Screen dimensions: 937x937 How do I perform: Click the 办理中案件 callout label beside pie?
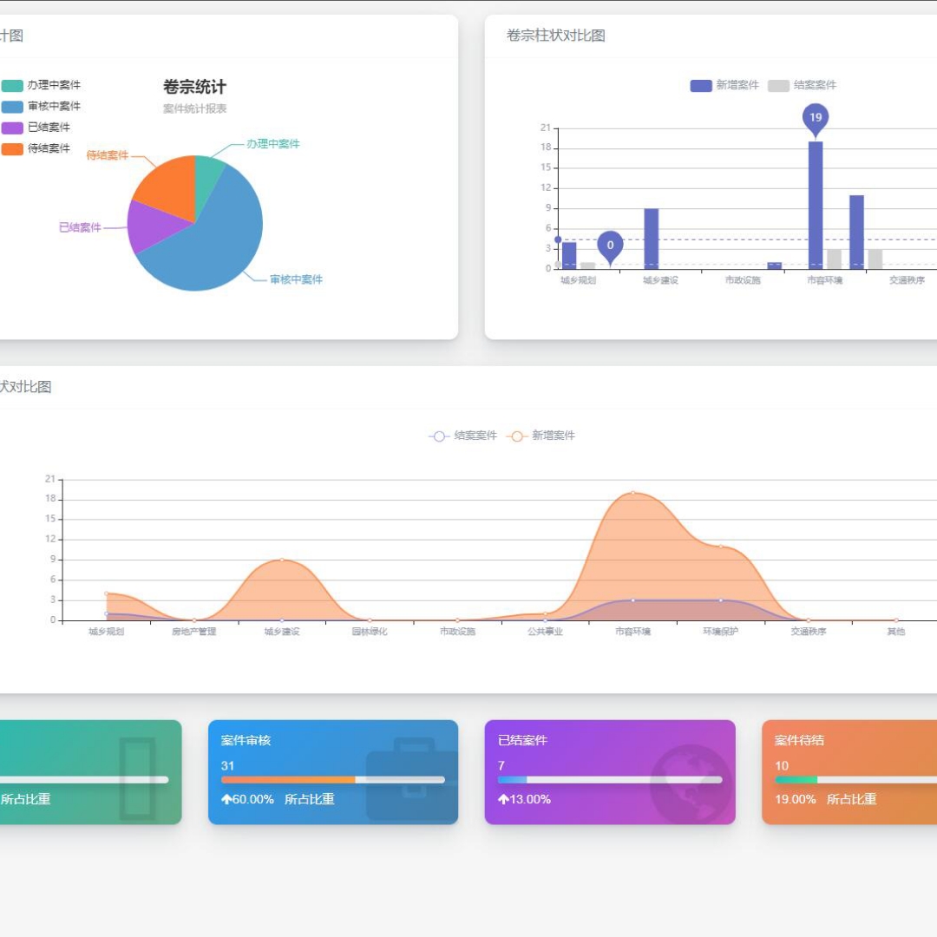coord(273,144)
